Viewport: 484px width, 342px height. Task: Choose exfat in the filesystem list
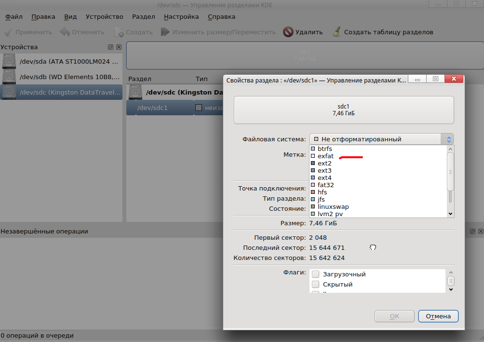coord(378,156)
